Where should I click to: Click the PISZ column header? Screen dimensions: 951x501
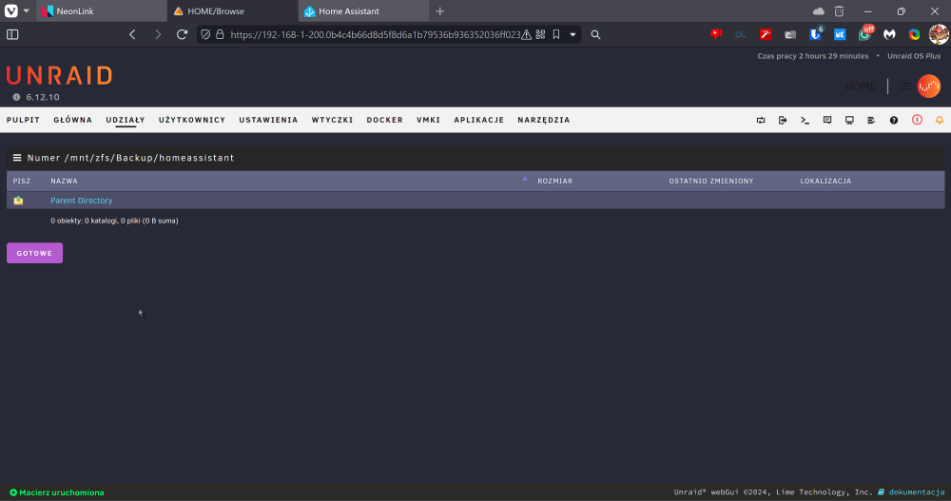point(22,181)
